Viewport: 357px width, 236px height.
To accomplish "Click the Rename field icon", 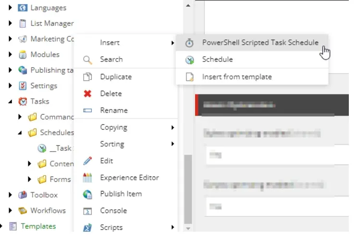I will (87, 110).
